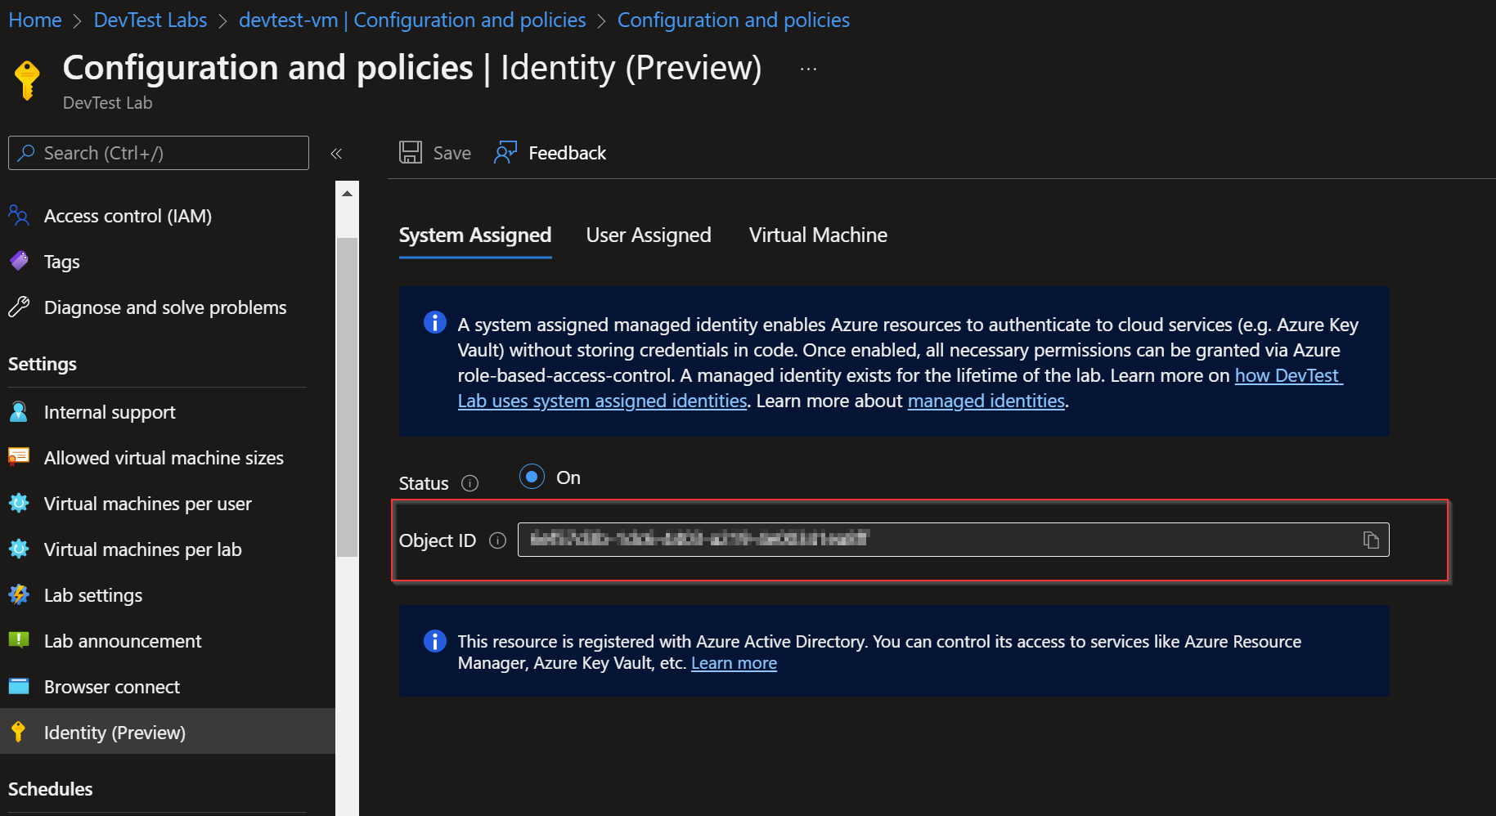Switch to the Virtual Machine tab

click(818, 235)
